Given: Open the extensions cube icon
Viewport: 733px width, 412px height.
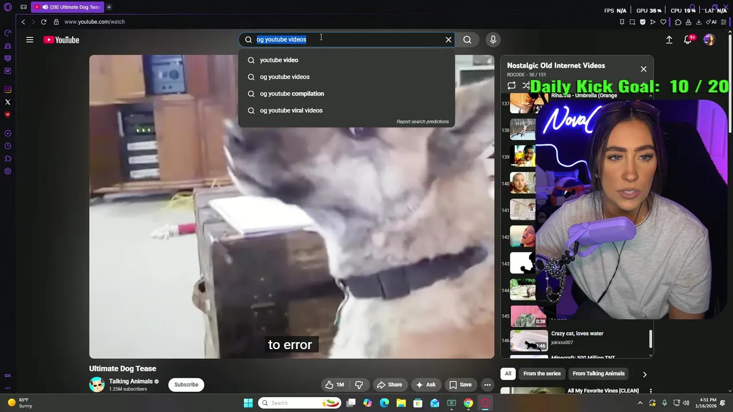Looking at the screenshot, I should (678, 22).
